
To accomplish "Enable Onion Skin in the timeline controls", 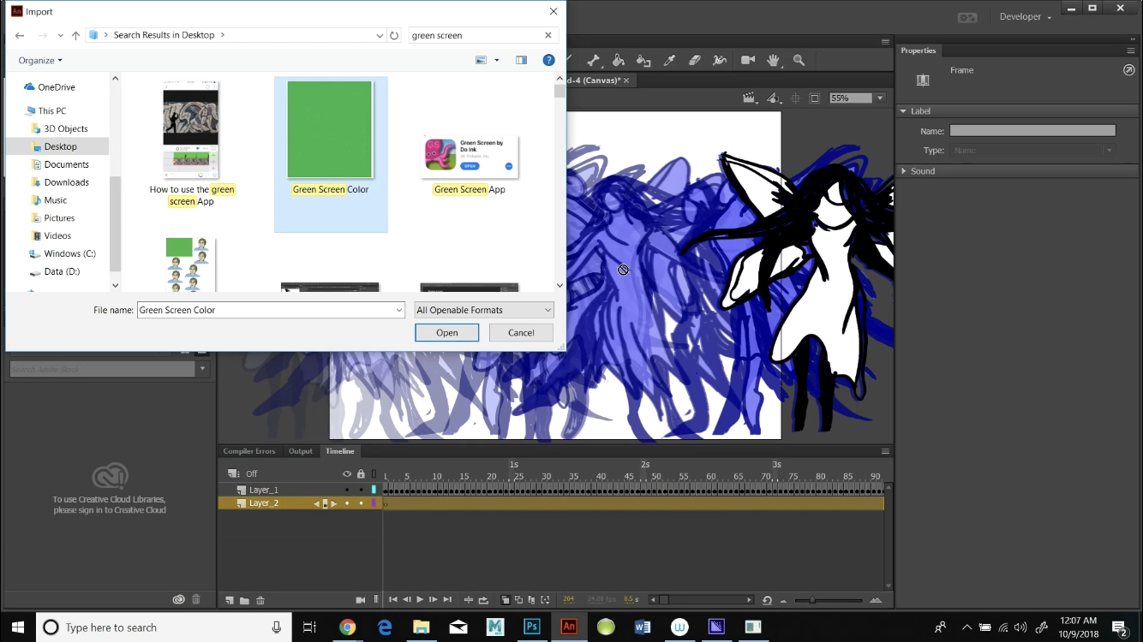I will 506,600.
